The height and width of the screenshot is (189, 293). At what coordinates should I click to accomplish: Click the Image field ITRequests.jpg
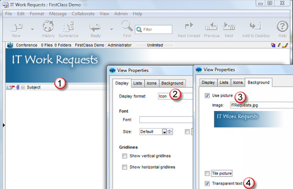click(262, 105)
